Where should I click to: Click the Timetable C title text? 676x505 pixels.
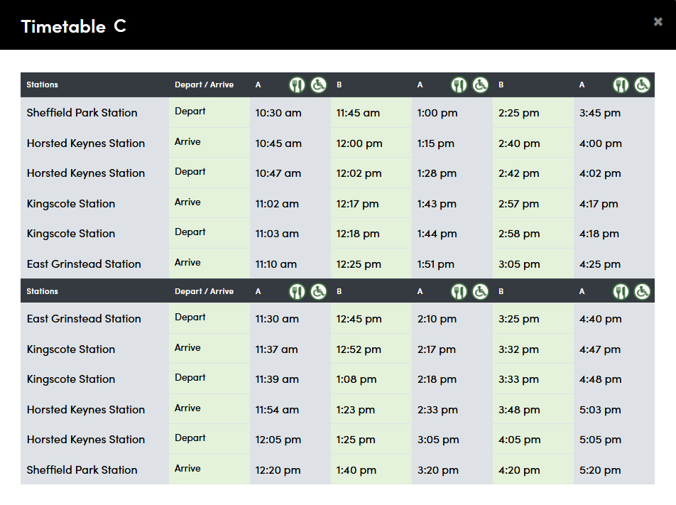click(x=74, y=26)
